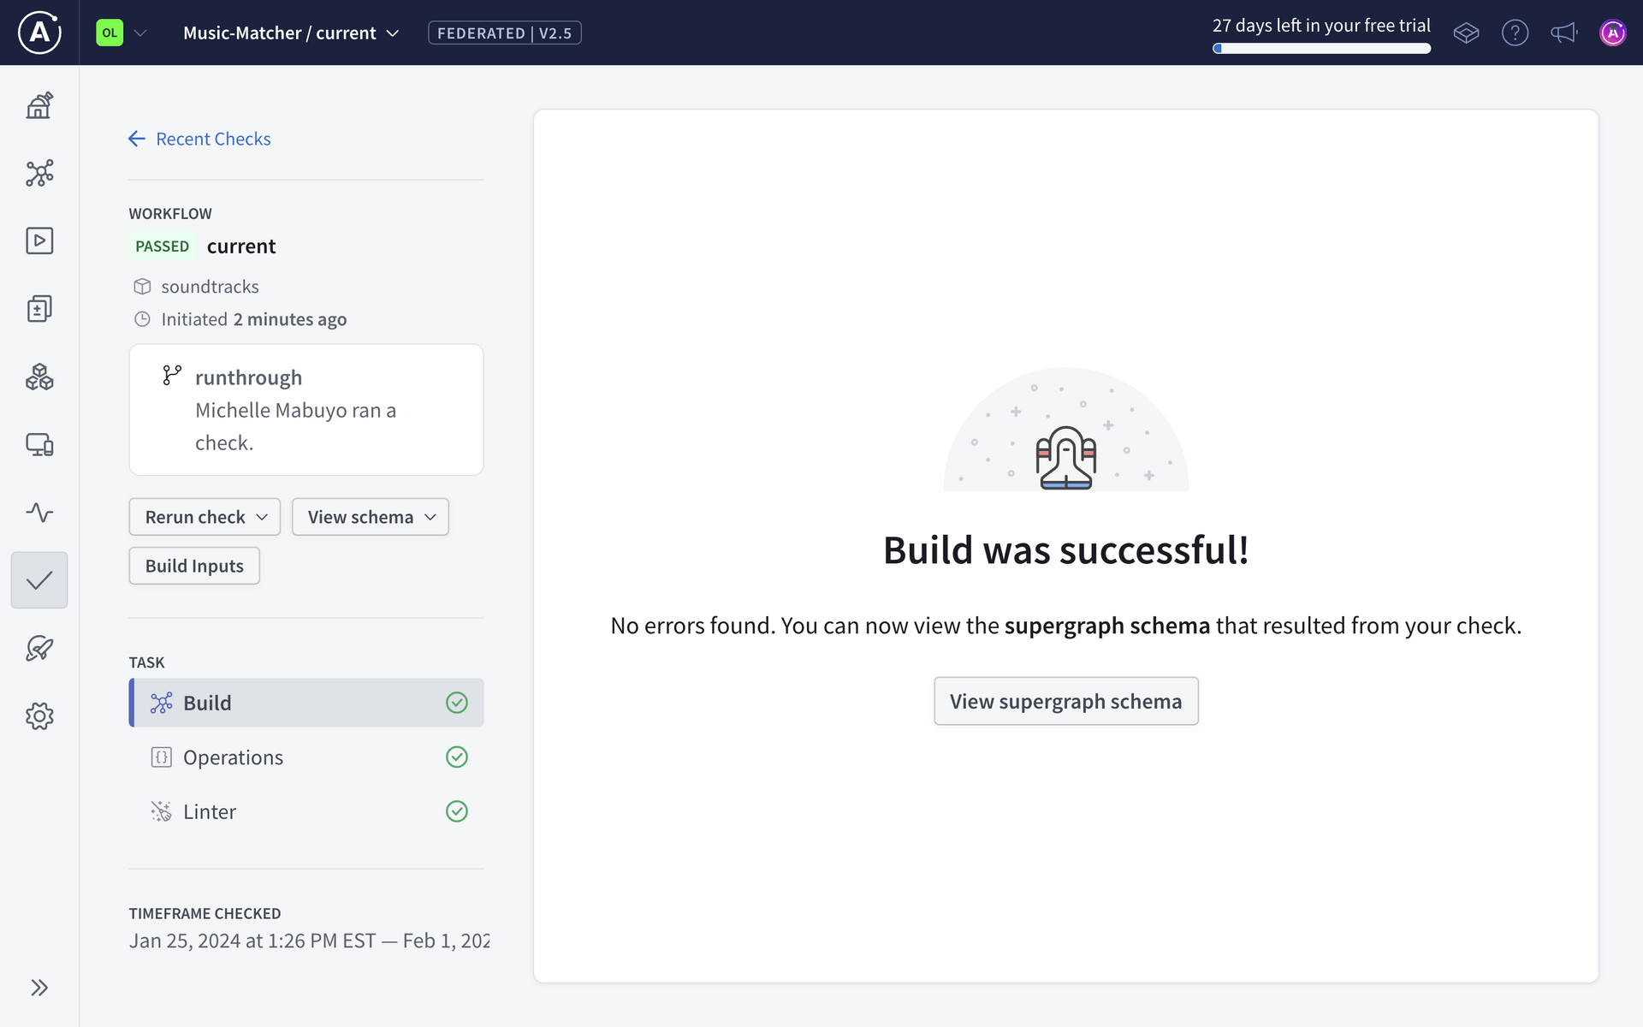Image resolution: width=1643 pixels, height=1027 pixels.
Task: Open the Settings gear sidebar icon
Action: point(39,716)
